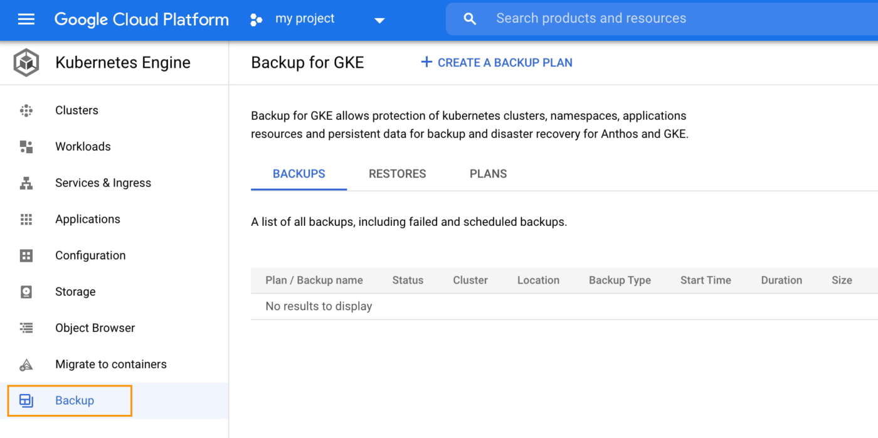
Task: Switch to the RESTORES tab
Action: (397, 173)
